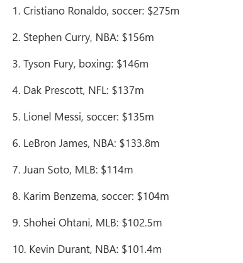Select the Karim Benzema soccer line
Image resolution: width=243 pixels, height=263 pixels.
pyautogui.click(x=91, y=196)
